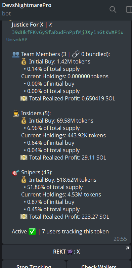Click the link chain emoji beside bundled
132x268 pixels.
[x=76, y=54]
